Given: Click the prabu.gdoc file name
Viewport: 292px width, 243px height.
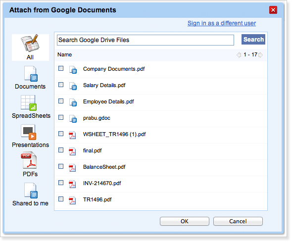Looking at the screenshot, I should (x=97, y=118).
